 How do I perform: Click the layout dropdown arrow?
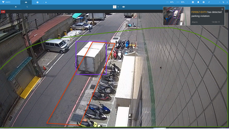click(118, 7)
